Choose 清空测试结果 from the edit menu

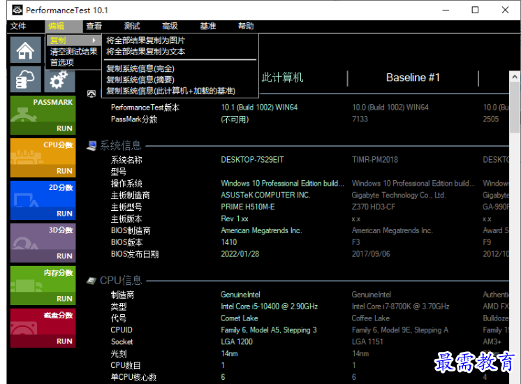(x=73, y=52)
